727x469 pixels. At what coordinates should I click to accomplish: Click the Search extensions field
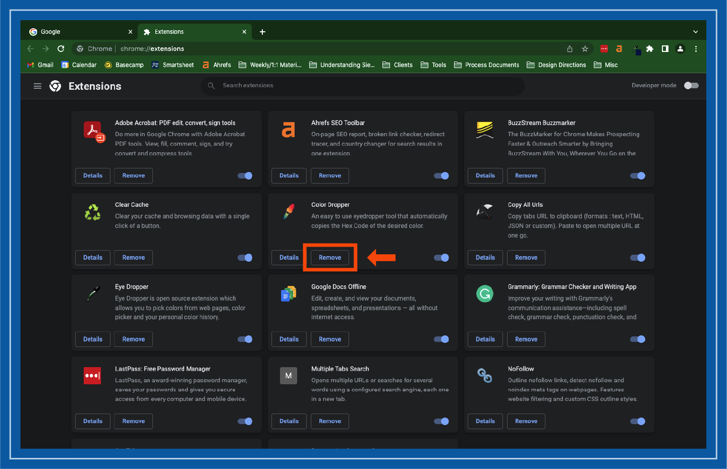pos(363,86)
